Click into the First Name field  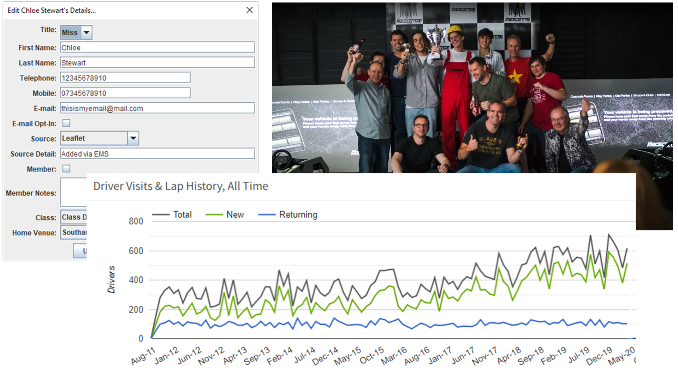point(157,48)
